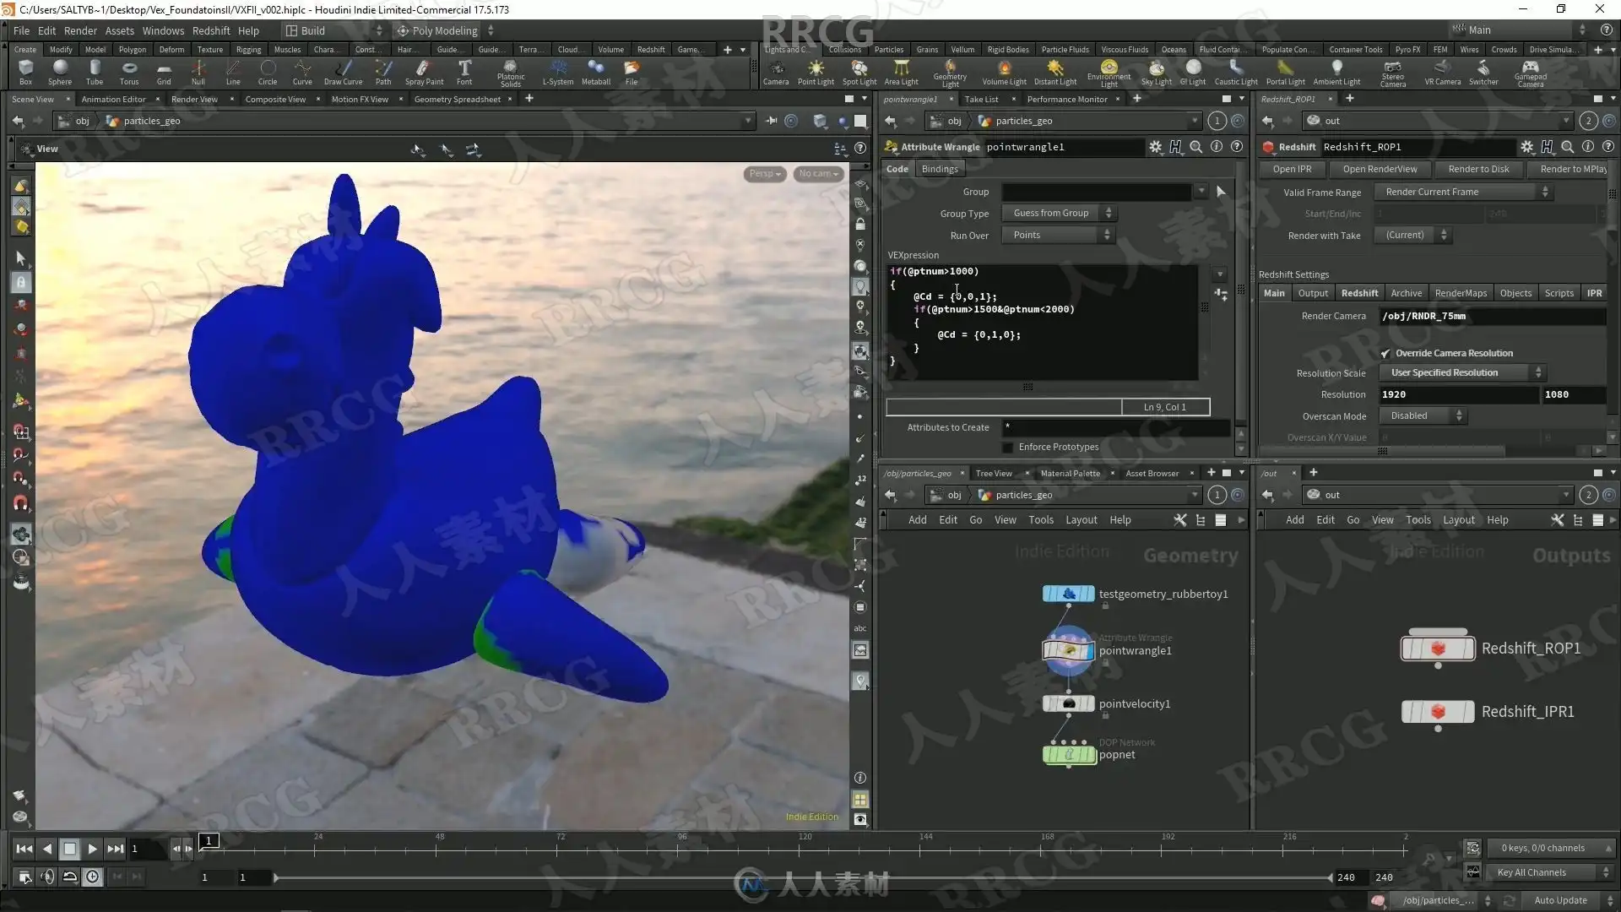Enable the Enforce Prototypes checkbox
This screenshot has height=912, width=1621.
(x=1007, y=447)
